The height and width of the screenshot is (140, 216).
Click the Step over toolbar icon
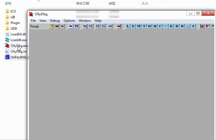tap(91, 26)
